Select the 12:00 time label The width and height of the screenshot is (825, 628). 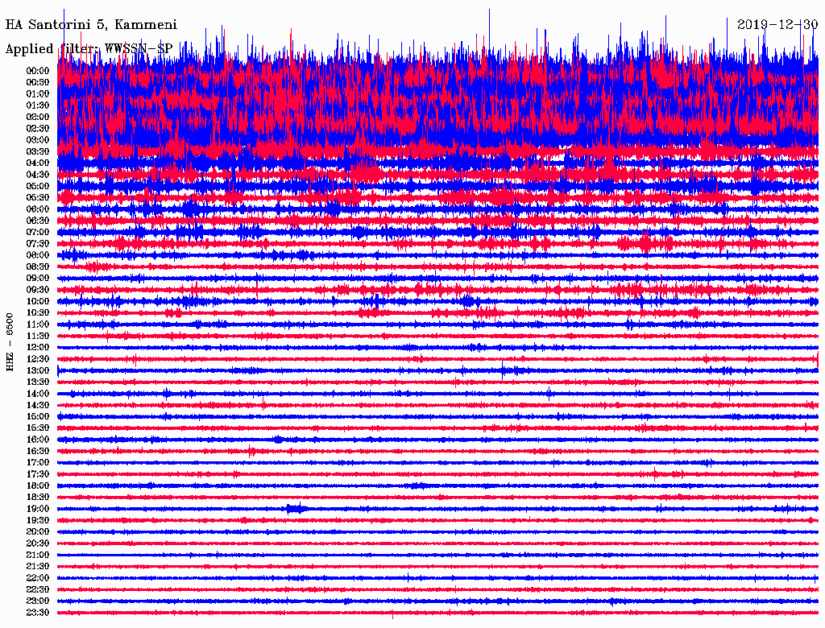click(38, 347)
